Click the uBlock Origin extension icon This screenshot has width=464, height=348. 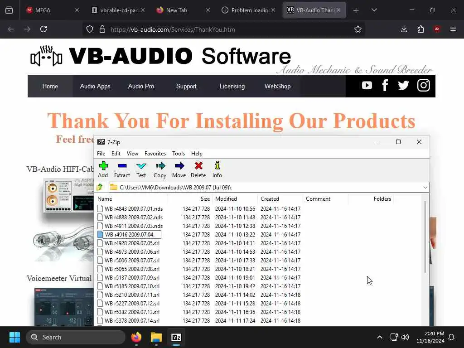437,29
